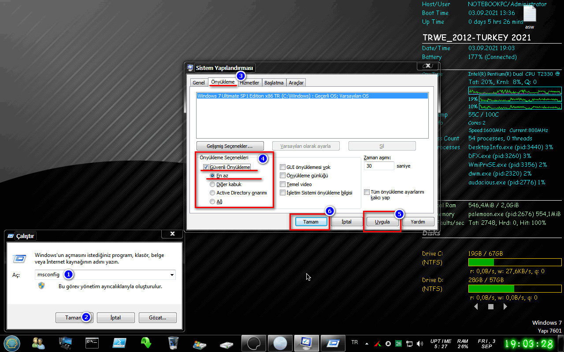The image size is (564, 352).
Task: Open Command Prompt from the taskbar
Action: click(92, 343)
